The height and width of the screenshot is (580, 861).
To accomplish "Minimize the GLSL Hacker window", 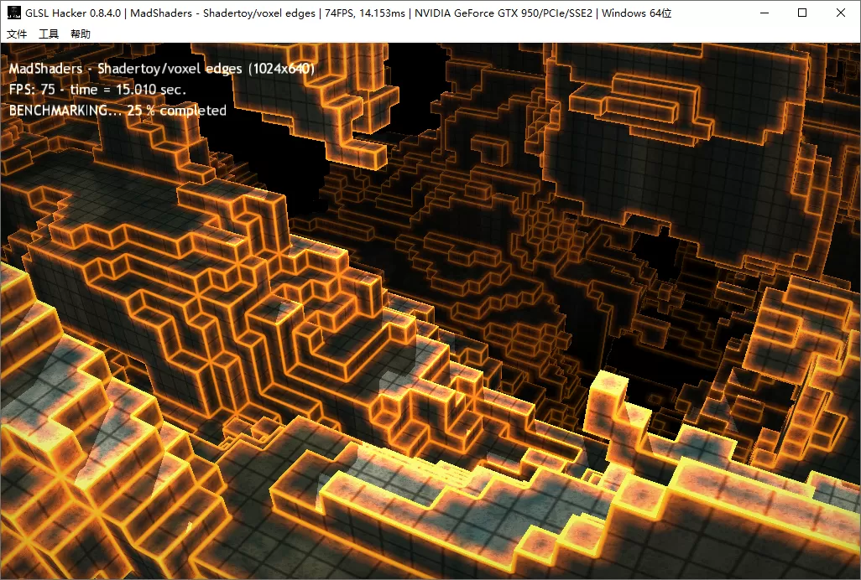I will tap(764, 13).
